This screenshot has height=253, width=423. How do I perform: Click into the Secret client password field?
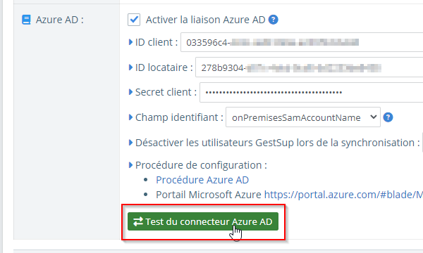pos(312,92)
